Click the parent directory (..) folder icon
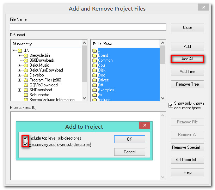Screen dimensions: 215x190 94,50
